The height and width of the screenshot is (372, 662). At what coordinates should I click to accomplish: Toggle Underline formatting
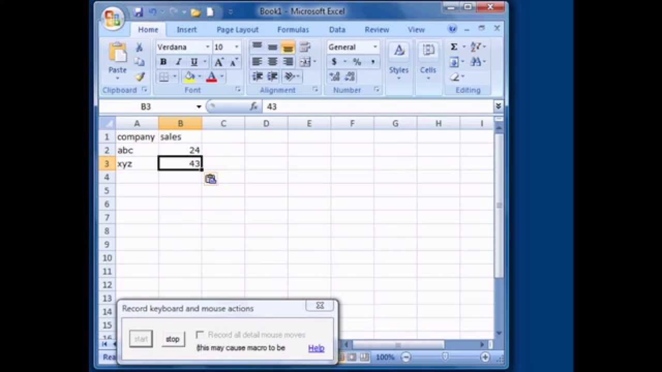(194, 62)
